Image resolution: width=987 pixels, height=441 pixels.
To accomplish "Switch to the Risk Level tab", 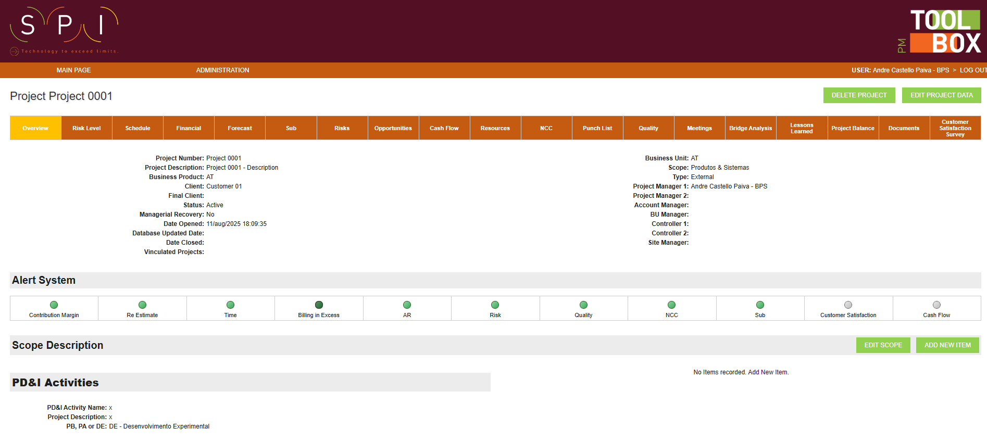I will (x=86, y=128).
